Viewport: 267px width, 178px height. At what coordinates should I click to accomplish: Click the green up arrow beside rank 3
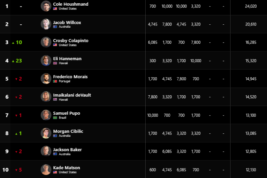pyautogui.click(x=13, y=43)
